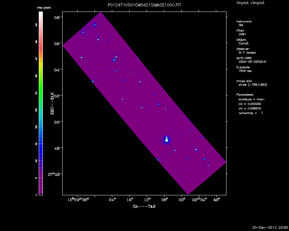This screenshot has height=231, width=289.
Task: Click the exposure value '1500 sec'
Action: click(x=245, y=71)
